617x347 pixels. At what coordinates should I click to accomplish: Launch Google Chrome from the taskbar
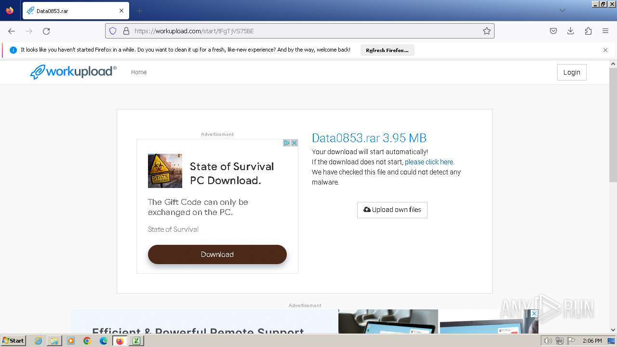87,341
